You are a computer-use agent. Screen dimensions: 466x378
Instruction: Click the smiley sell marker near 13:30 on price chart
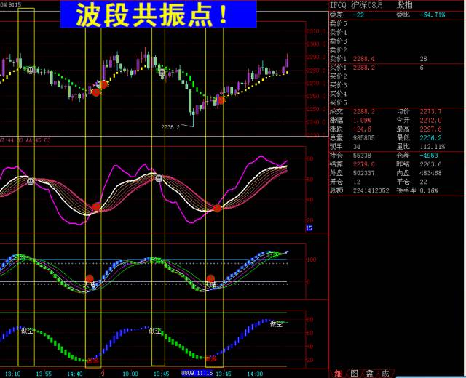coord(31,71)
